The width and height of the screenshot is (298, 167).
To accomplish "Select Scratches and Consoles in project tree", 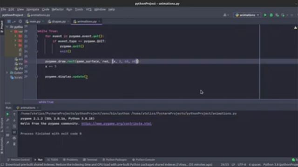I will [x=16, y=77].
